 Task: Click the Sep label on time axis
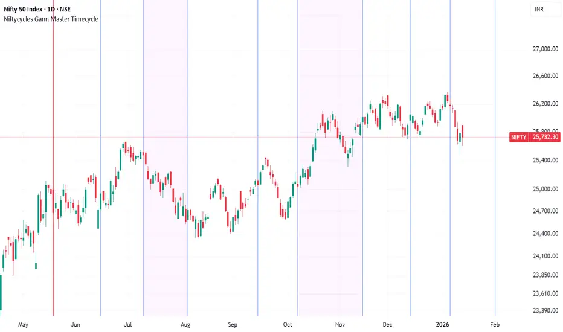233,325
